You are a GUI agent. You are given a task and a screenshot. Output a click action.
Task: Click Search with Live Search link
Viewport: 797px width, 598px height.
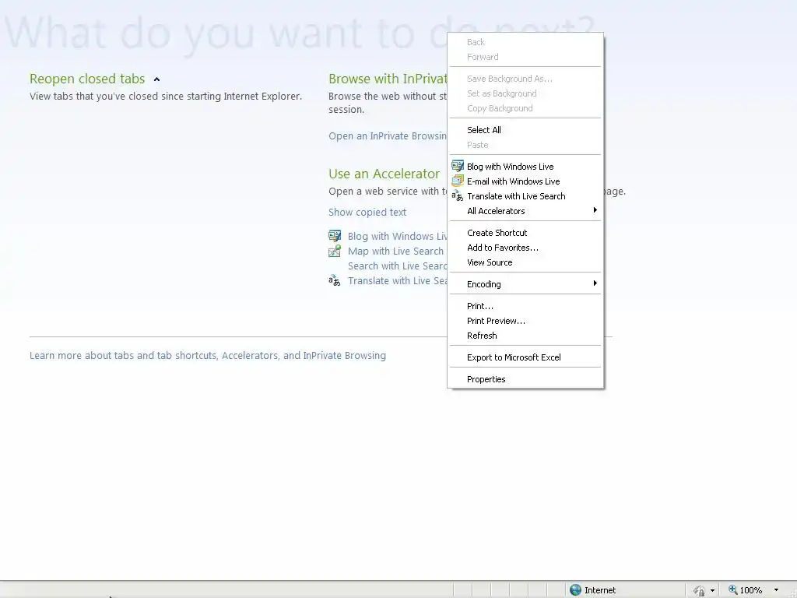(x=398, y=266)
